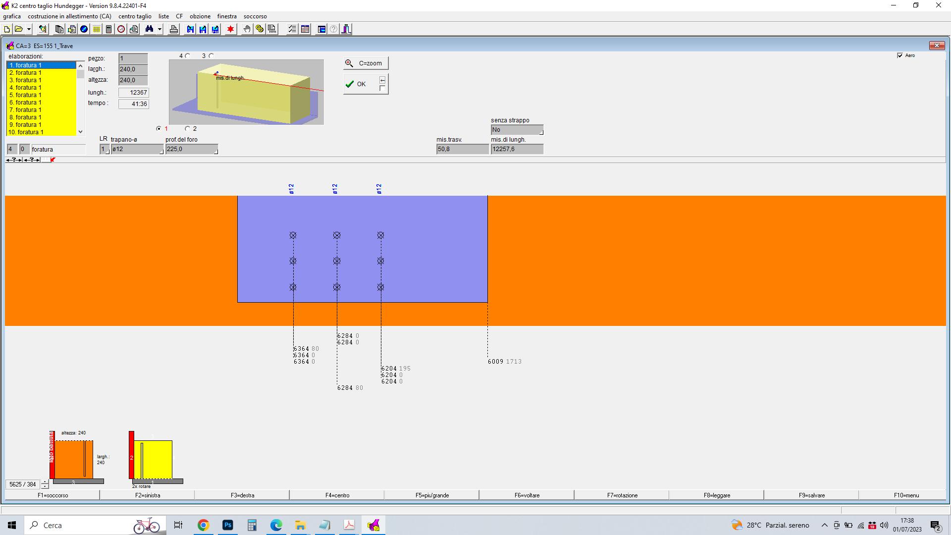This screenshot has height=535, width=951.
Task: Select view radio button 3
Action: [x=211, y=56]
